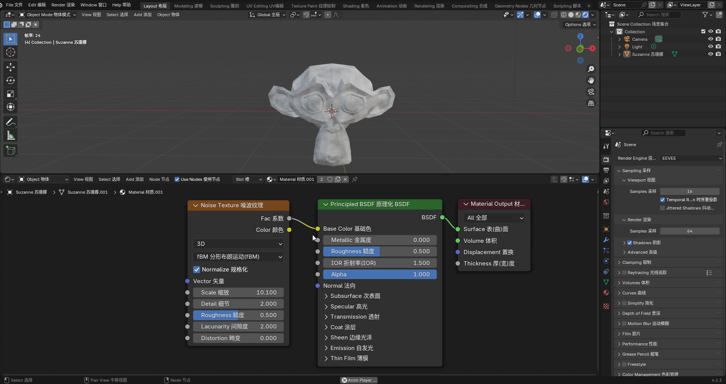Expand Suzanne in the outliner
726x384 pixels.
tap(619, 54)
